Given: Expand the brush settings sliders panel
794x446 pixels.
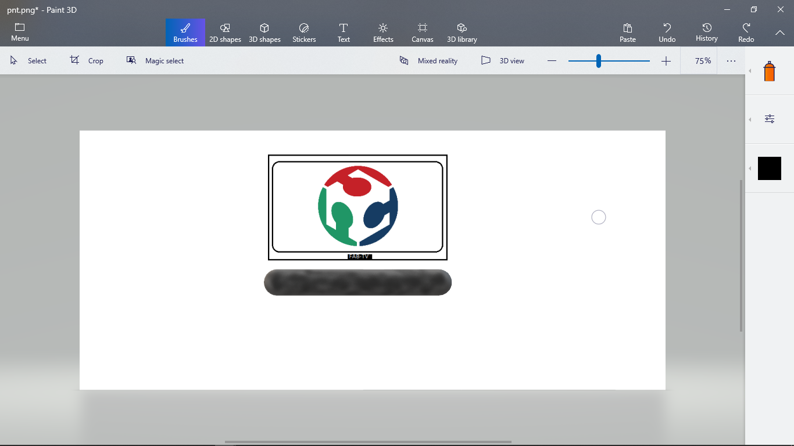Looking at the screenshot, I should [770, 119].
